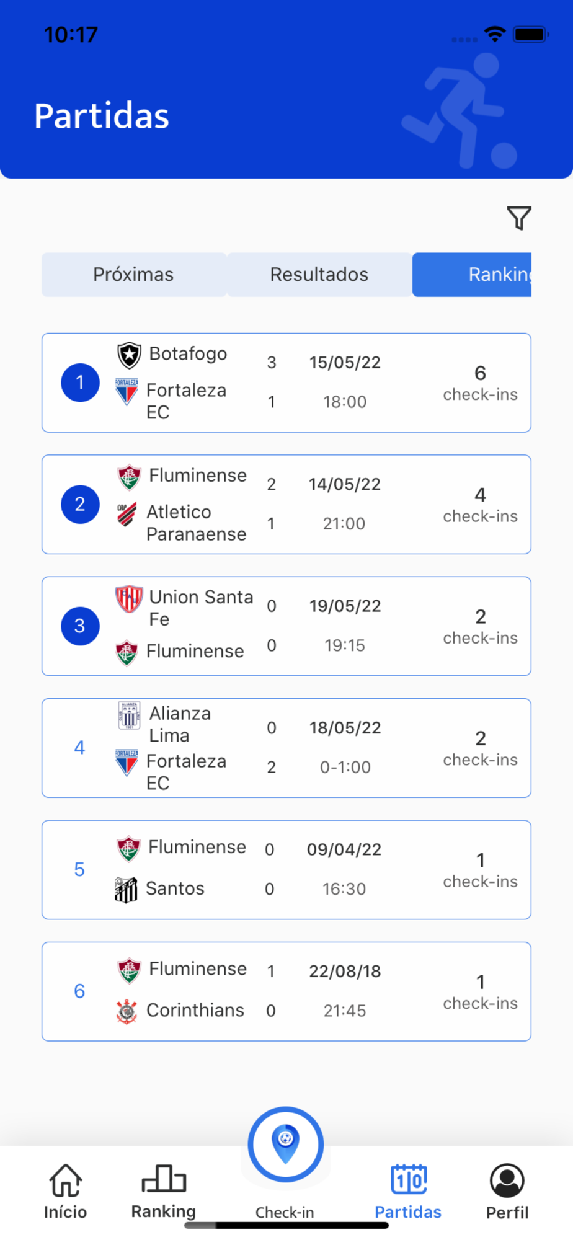573x1240 pixels.
Task: Select the Partidas calendar icon
Action: tap(409, 1179)
